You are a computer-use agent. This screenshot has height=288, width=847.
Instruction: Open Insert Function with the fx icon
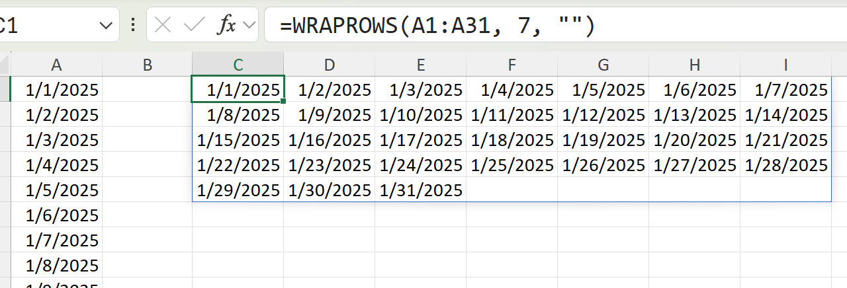[227, 26]
